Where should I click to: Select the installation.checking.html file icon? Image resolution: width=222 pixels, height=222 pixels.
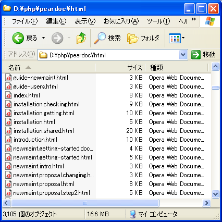click(8, 104)
